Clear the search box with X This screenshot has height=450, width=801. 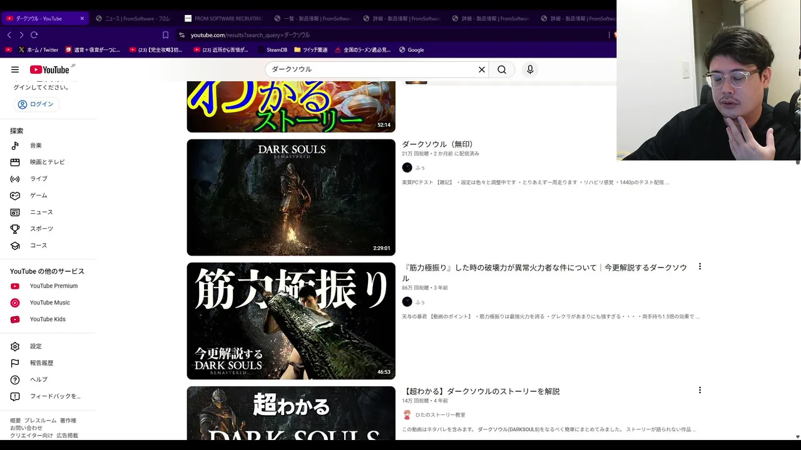[482, 69]
